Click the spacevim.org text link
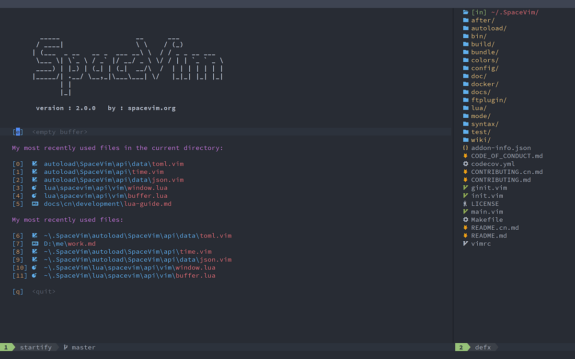The width and height of the screenshot is (575, 359). tap(151, 108)
